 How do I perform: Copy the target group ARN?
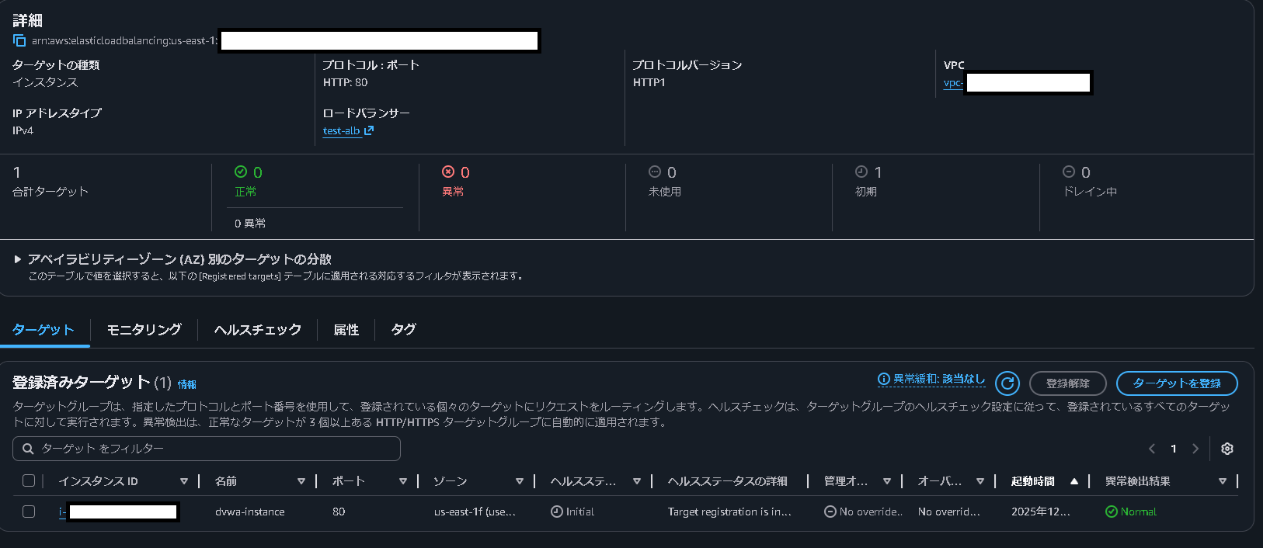click(x=19, y=40)
